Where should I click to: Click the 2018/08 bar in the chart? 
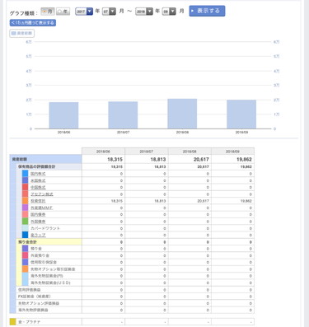[x=182, y=114]
